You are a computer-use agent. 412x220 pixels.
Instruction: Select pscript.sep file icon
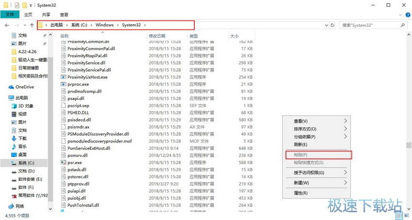click(63, 106)
